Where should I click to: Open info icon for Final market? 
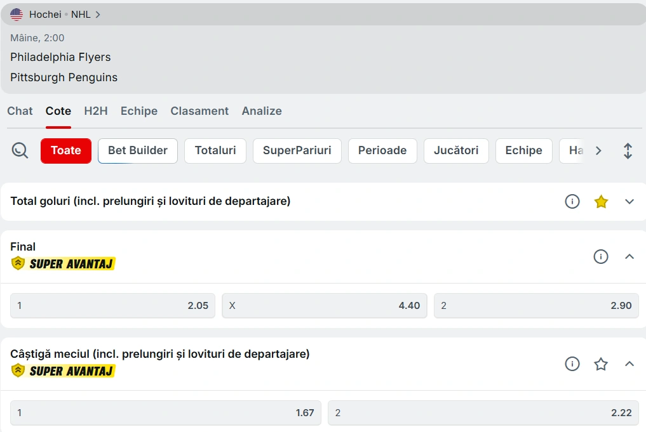pos(601,257)
